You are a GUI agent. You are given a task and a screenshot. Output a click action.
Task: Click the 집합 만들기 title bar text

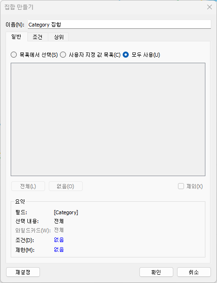point(19,7)
